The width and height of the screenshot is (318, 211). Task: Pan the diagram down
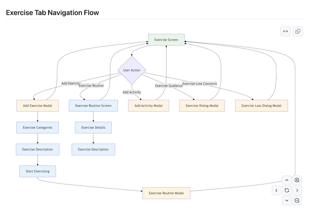287,200
